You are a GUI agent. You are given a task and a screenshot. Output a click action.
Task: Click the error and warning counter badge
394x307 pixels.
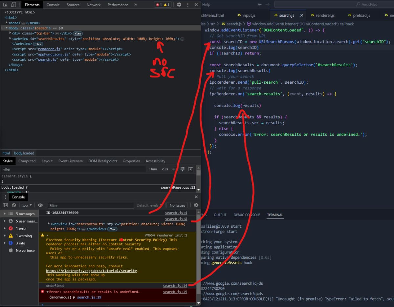pos(163,5)
